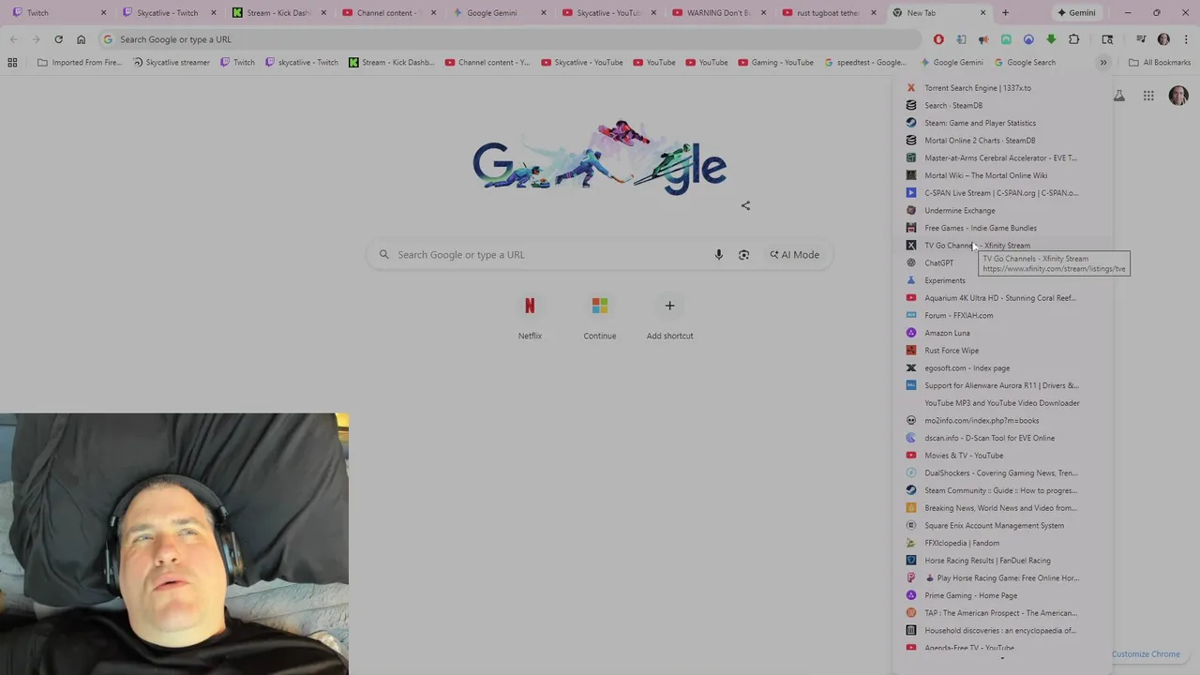
Task: Share the Google Doodle
Action: (x=745, y=205)
